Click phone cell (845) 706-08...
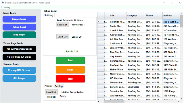 (154, 78)
